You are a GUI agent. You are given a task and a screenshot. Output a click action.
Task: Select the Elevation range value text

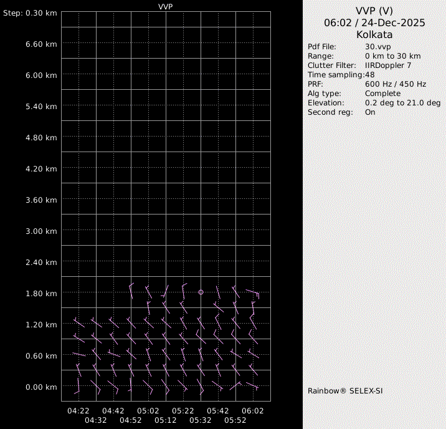[402, 103]
